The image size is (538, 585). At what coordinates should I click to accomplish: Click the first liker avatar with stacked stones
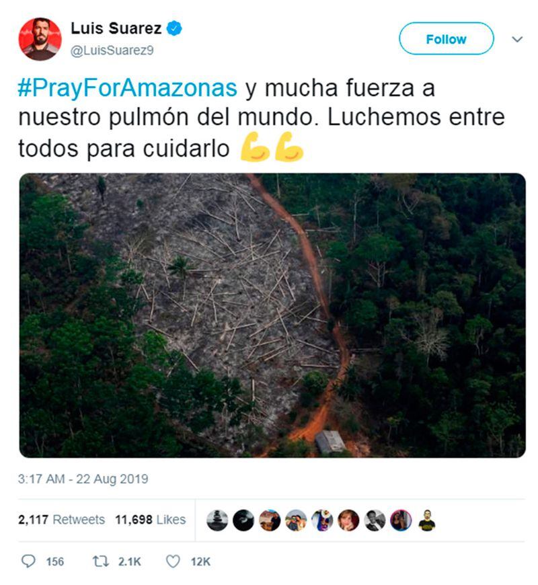click(217, 520)
